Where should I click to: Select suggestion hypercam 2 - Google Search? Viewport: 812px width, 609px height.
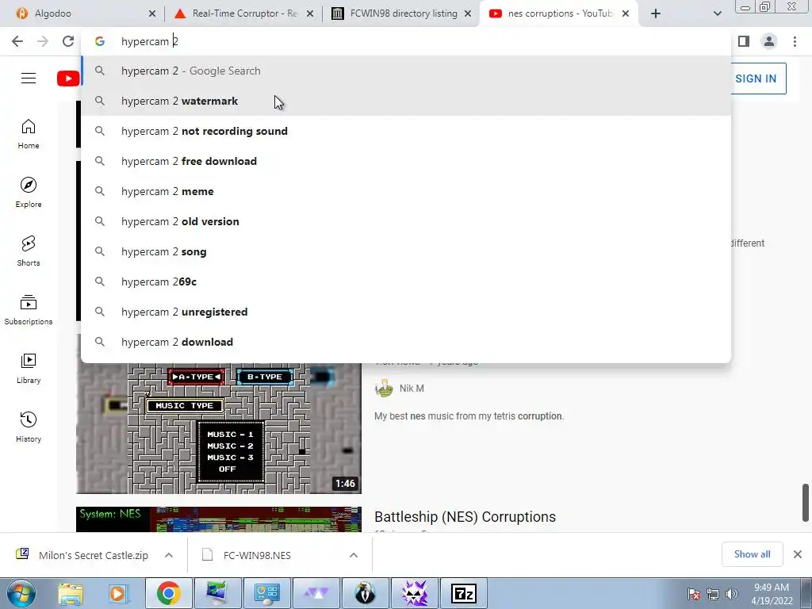point(406,71)
